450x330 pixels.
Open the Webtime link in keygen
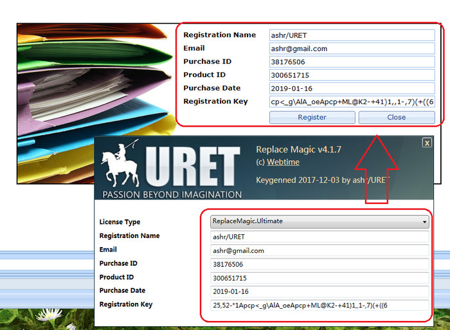(283, 162)
